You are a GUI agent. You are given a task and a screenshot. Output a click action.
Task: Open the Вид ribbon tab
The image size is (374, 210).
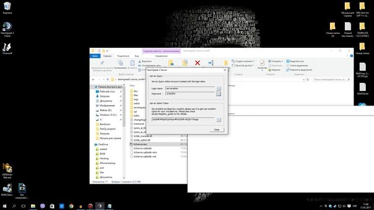pyautogui.click(x=137, y=56)
